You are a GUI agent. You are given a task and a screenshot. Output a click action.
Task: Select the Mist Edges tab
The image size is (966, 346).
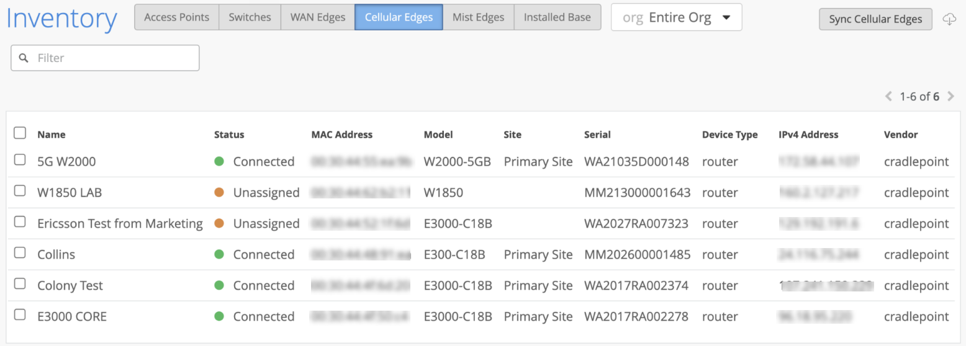[x=478, y=17]
